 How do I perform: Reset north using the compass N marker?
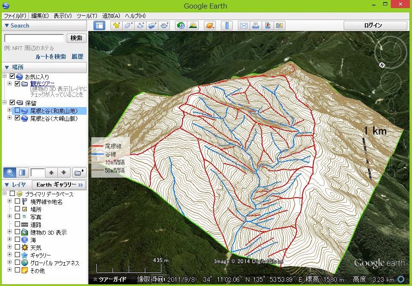point(382,65)
